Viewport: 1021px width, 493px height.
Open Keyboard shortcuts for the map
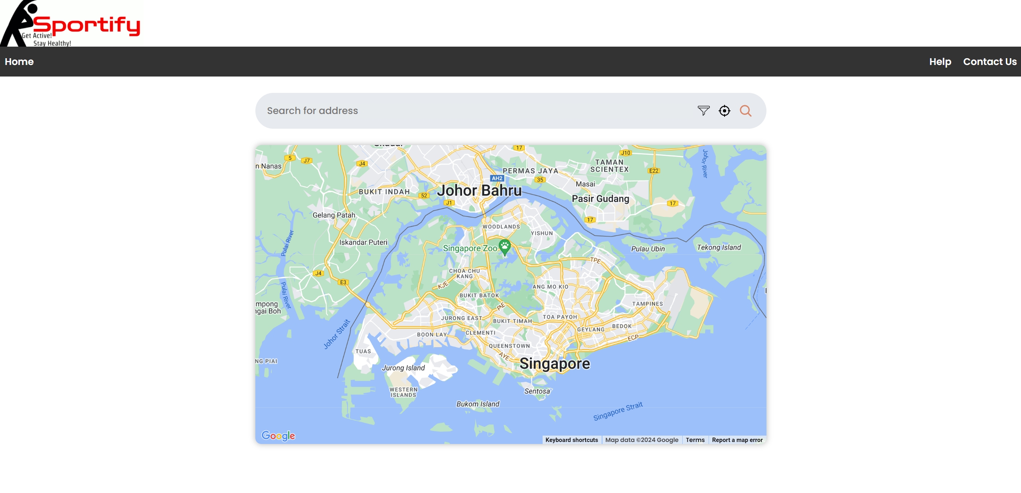point(572,440)
